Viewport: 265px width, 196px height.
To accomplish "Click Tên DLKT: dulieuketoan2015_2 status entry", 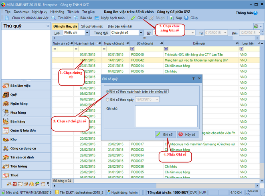I will tap(80, 192).
